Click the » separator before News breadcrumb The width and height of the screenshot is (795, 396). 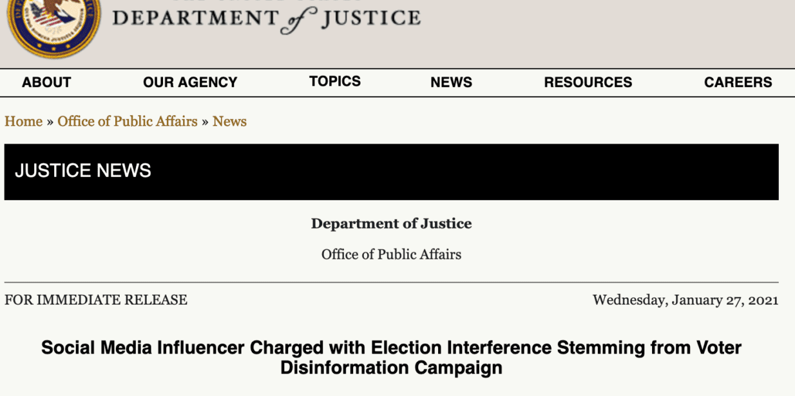tap(205, 122)
